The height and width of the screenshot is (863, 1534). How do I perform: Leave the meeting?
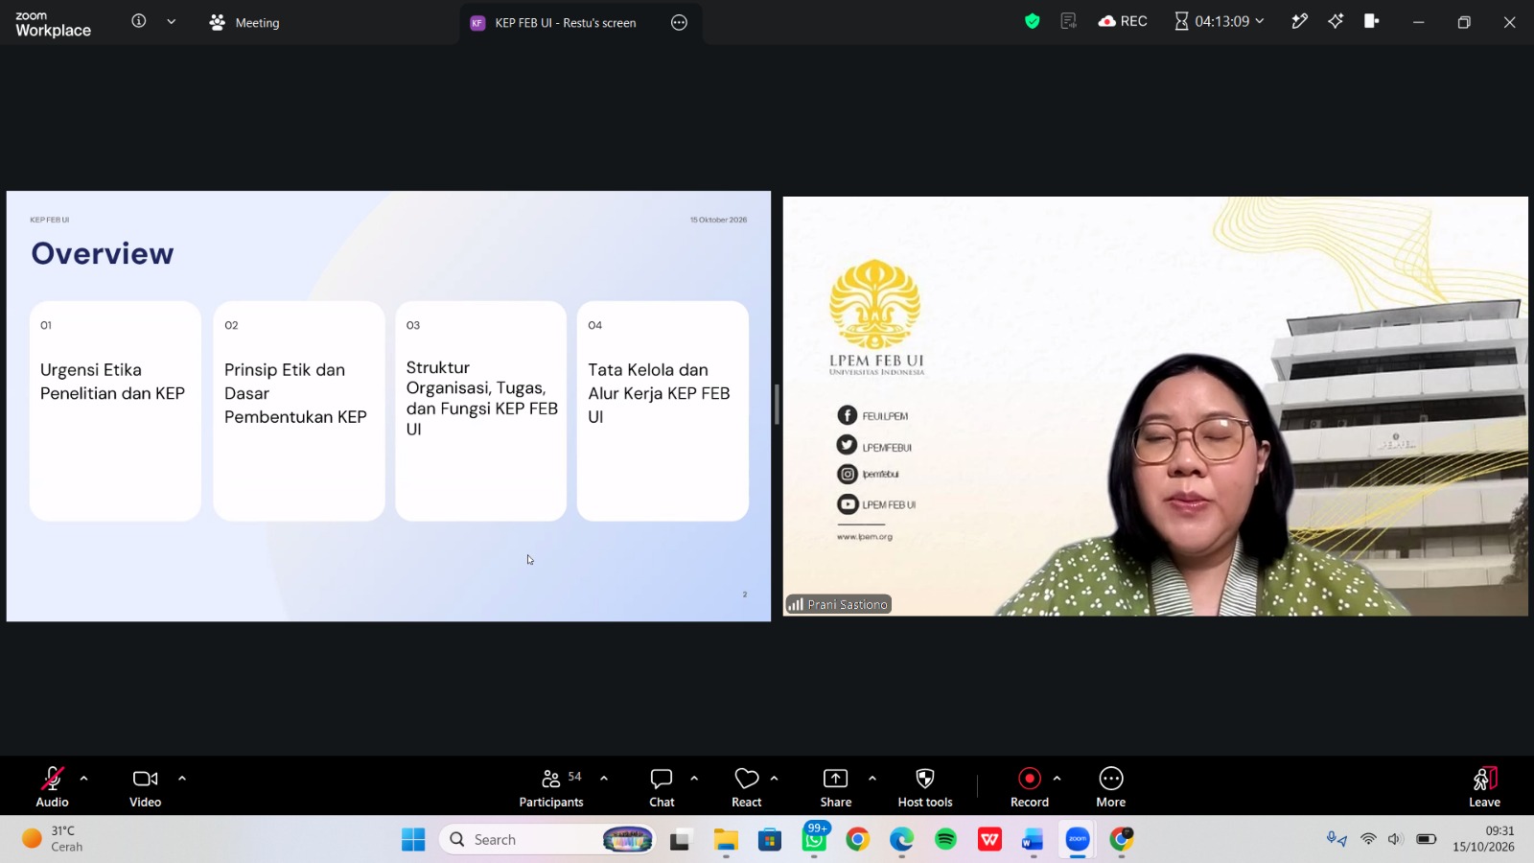[1484, 786]
